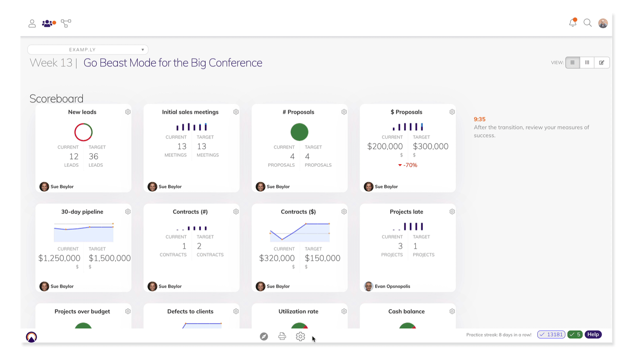Image resolution: width=633 pixels, height=355 pixels.
Task: Click the 30-day pipeline line chart
Action: tap(84, 232)
